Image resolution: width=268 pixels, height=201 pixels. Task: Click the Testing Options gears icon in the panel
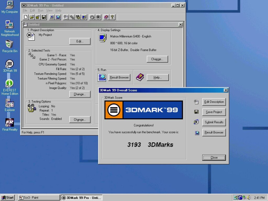(x=32, y=108)
